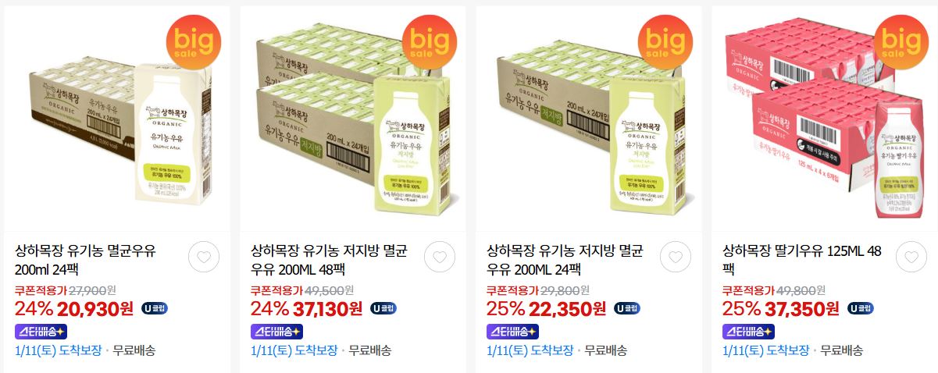Click U클럽 badge next to 20,930원
This screenshot has height=373, width=938.
pos(155,308)
